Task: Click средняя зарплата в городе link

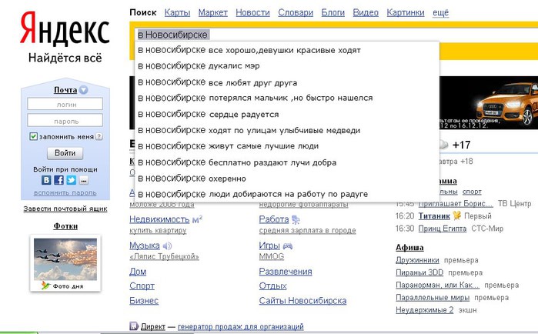Action: pyautogui.click(x=307, y=230)
